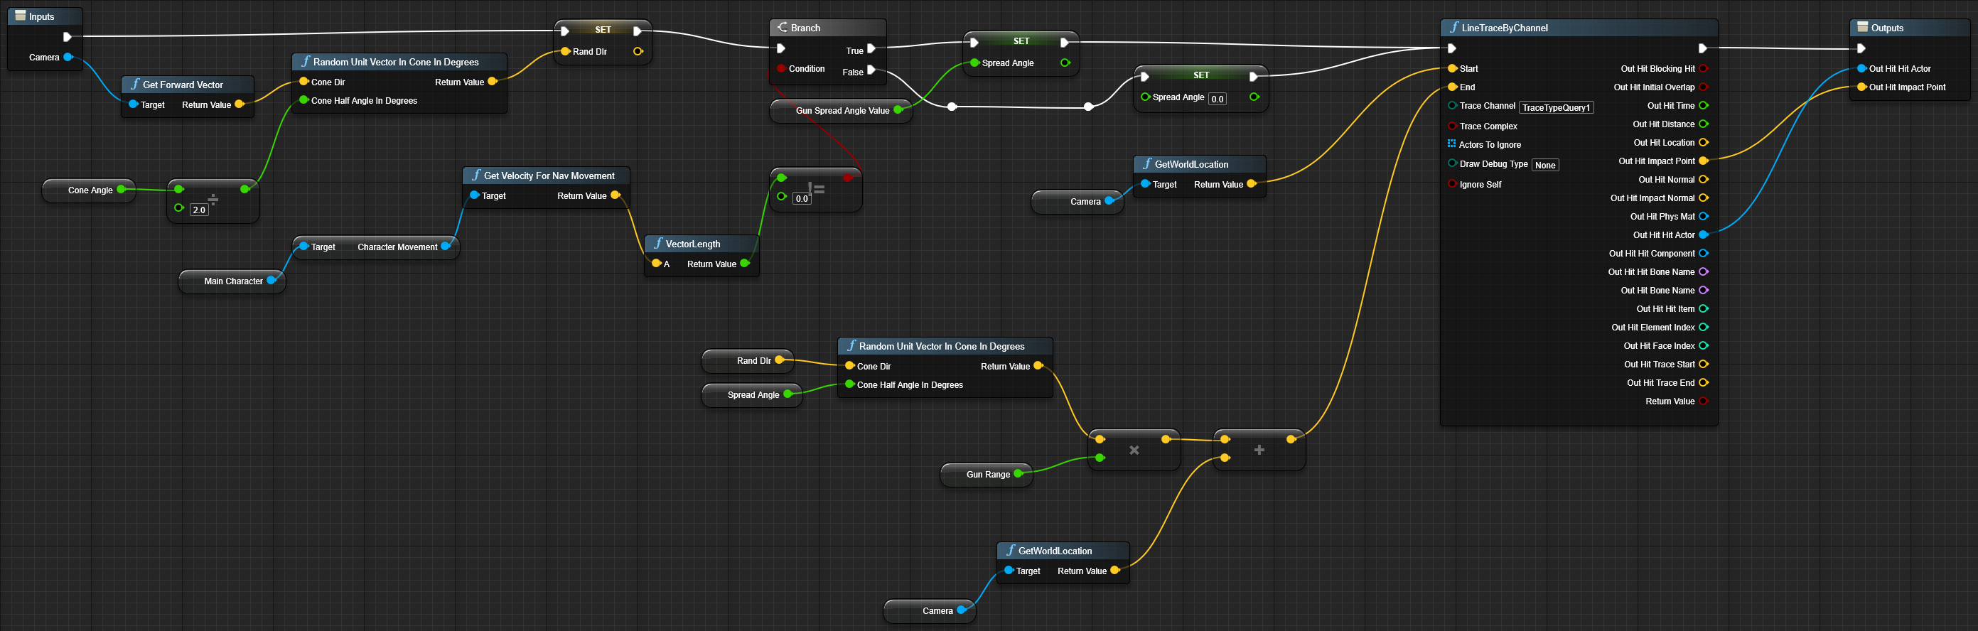Open the Draw Debug Type dropdown
Screen dimensions: 1978x631
click(1544, 165)
